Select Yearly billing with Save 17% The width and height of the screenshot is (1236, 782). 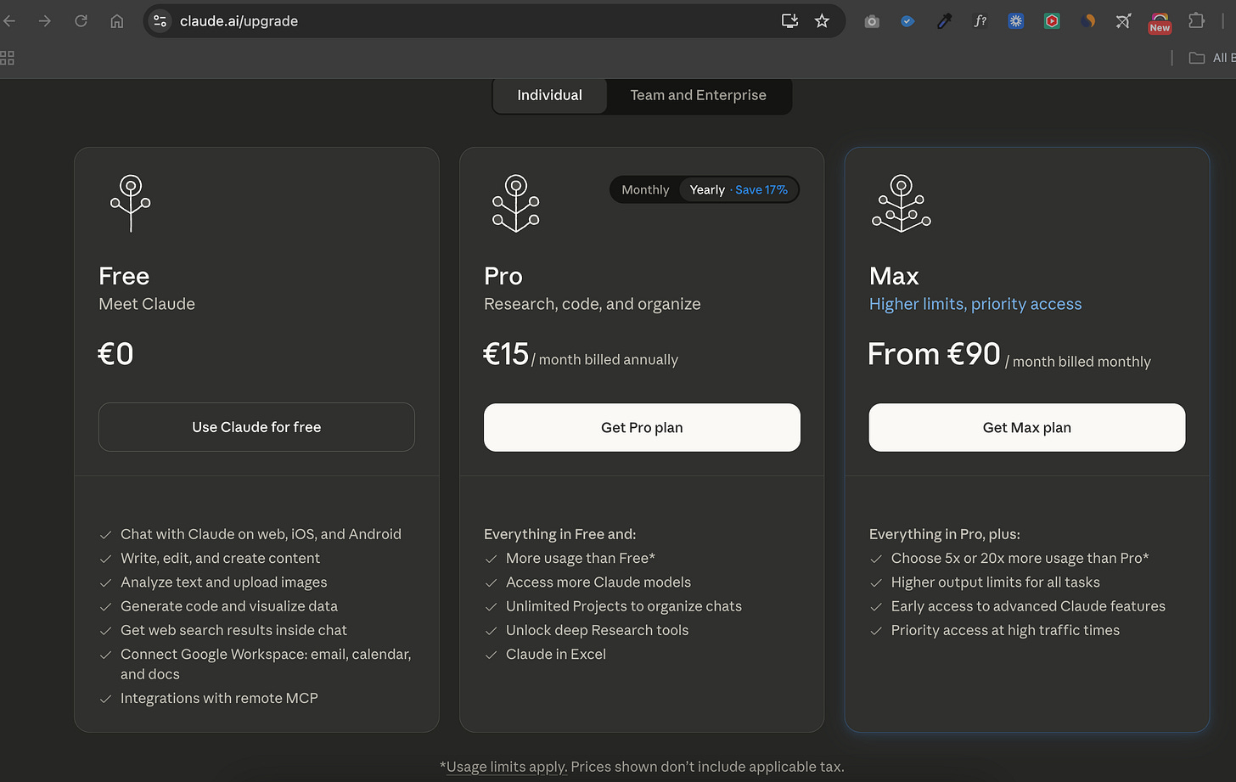739,190
